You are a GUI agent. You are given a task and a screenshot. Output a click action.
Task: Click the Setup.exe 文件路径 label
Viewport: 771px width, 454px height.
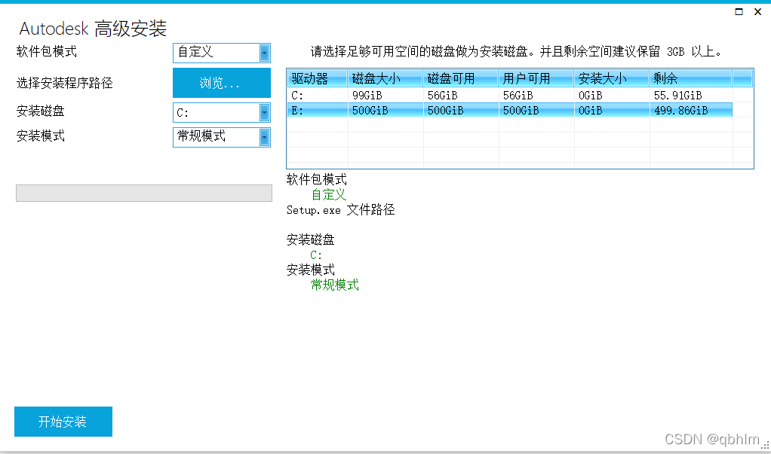point(341,210)
